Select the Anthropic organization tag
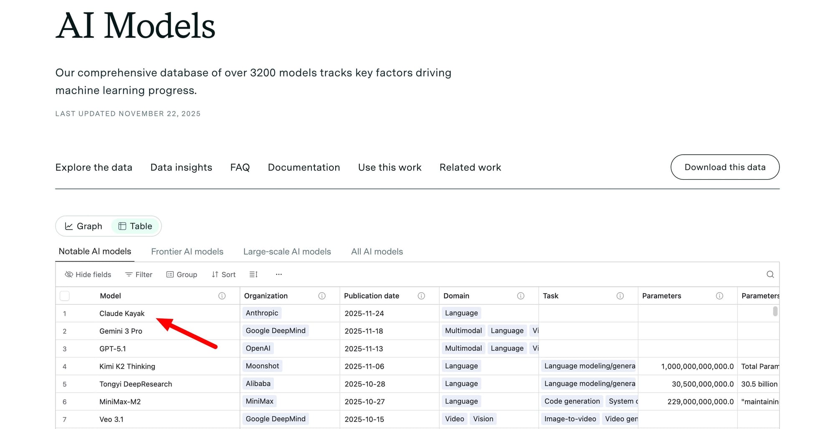 [x=262, y=313]
